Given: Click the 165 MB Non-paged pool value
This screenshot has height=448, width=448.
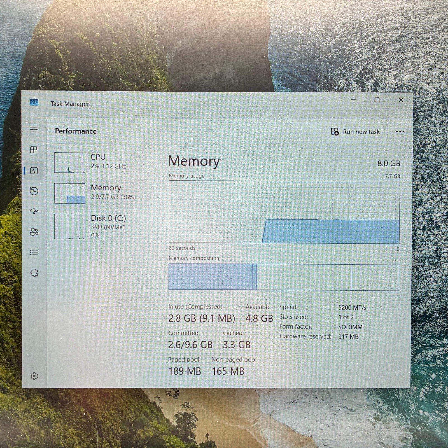Looking at the screenshot, I should tap(228, 371).
